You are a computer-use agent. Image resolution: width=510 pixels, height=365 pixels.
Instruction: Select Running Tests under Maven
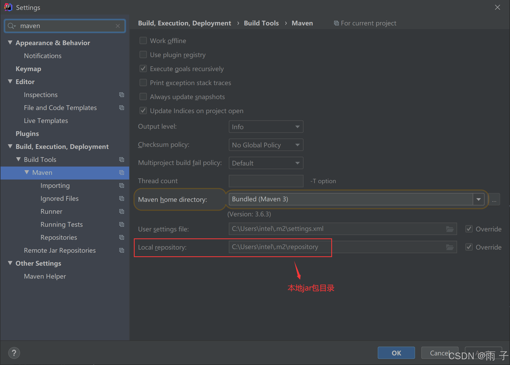(61, 224)
